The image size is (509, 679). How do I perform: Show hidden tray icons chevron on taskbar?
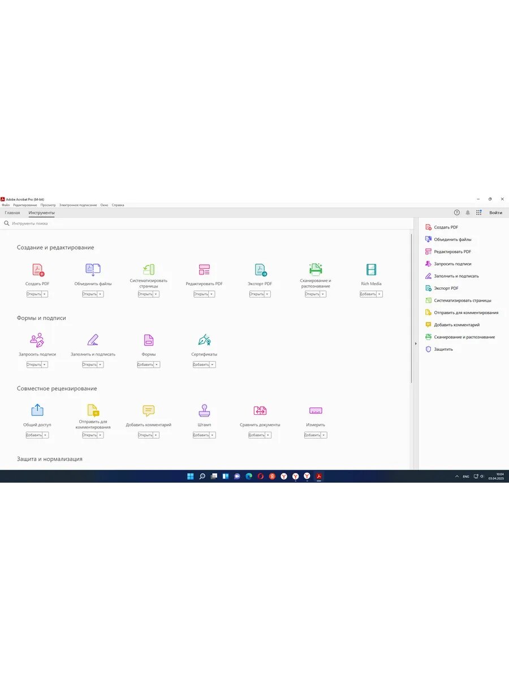(457, 476)
